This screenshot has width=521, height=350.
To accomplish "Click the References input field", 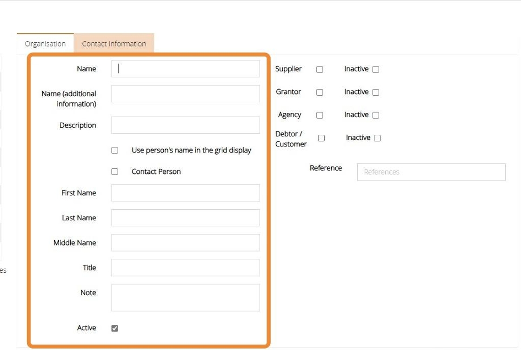I will tap(431, 172).
